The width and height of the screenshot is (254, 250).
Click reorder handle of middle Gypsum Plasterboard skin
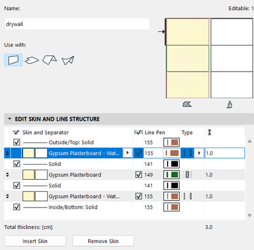coord(8,175)
